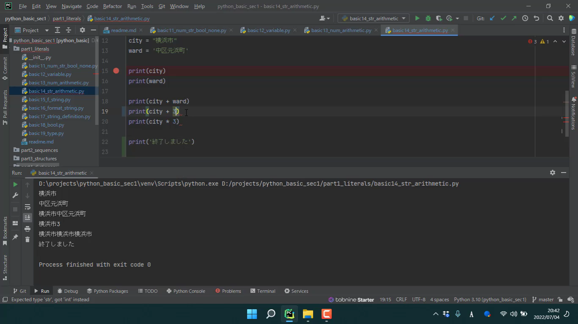Click the Git commit checkmark icon

point(503,18)
